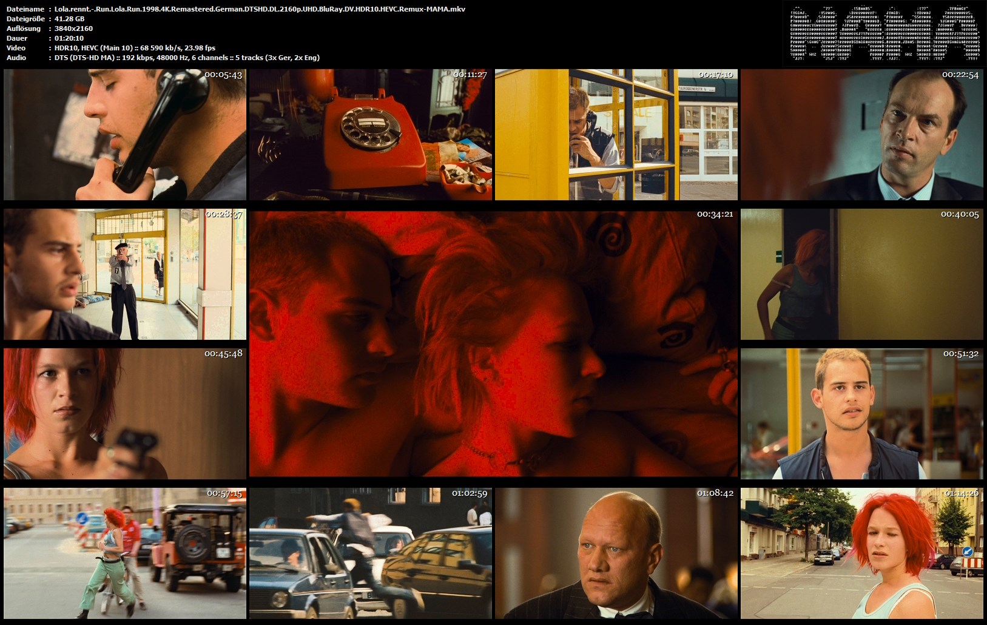Select the resolution value '3840x2160'
The height and width of the screenshot is (625, 987).
(x=73, y=29)
